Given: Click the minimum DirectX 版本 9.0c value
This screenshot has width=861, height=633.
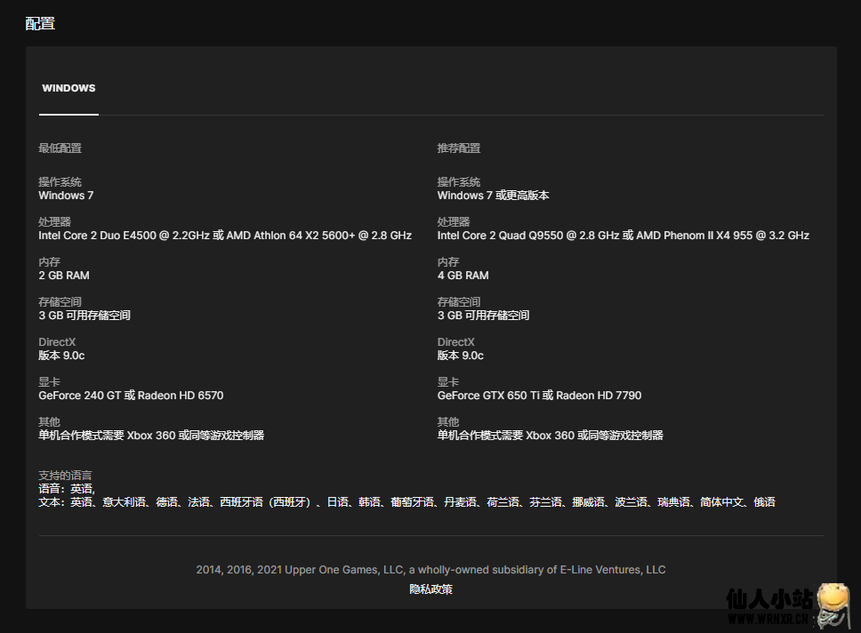Looking at the screenshot, I should [x=61, y=356].
